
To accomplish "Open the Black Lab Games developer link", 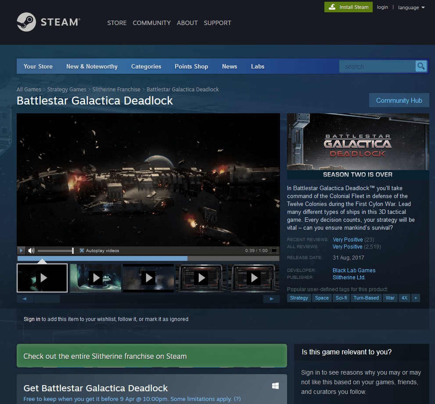I will pos(354,270).
